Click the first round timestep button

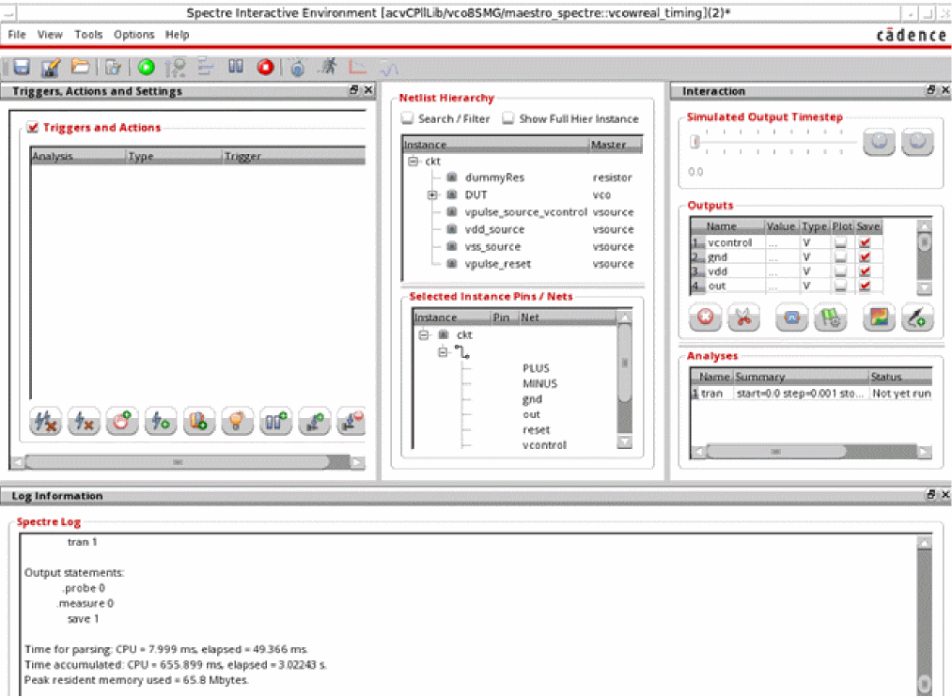pyautogui.click(x=879, y=142)
